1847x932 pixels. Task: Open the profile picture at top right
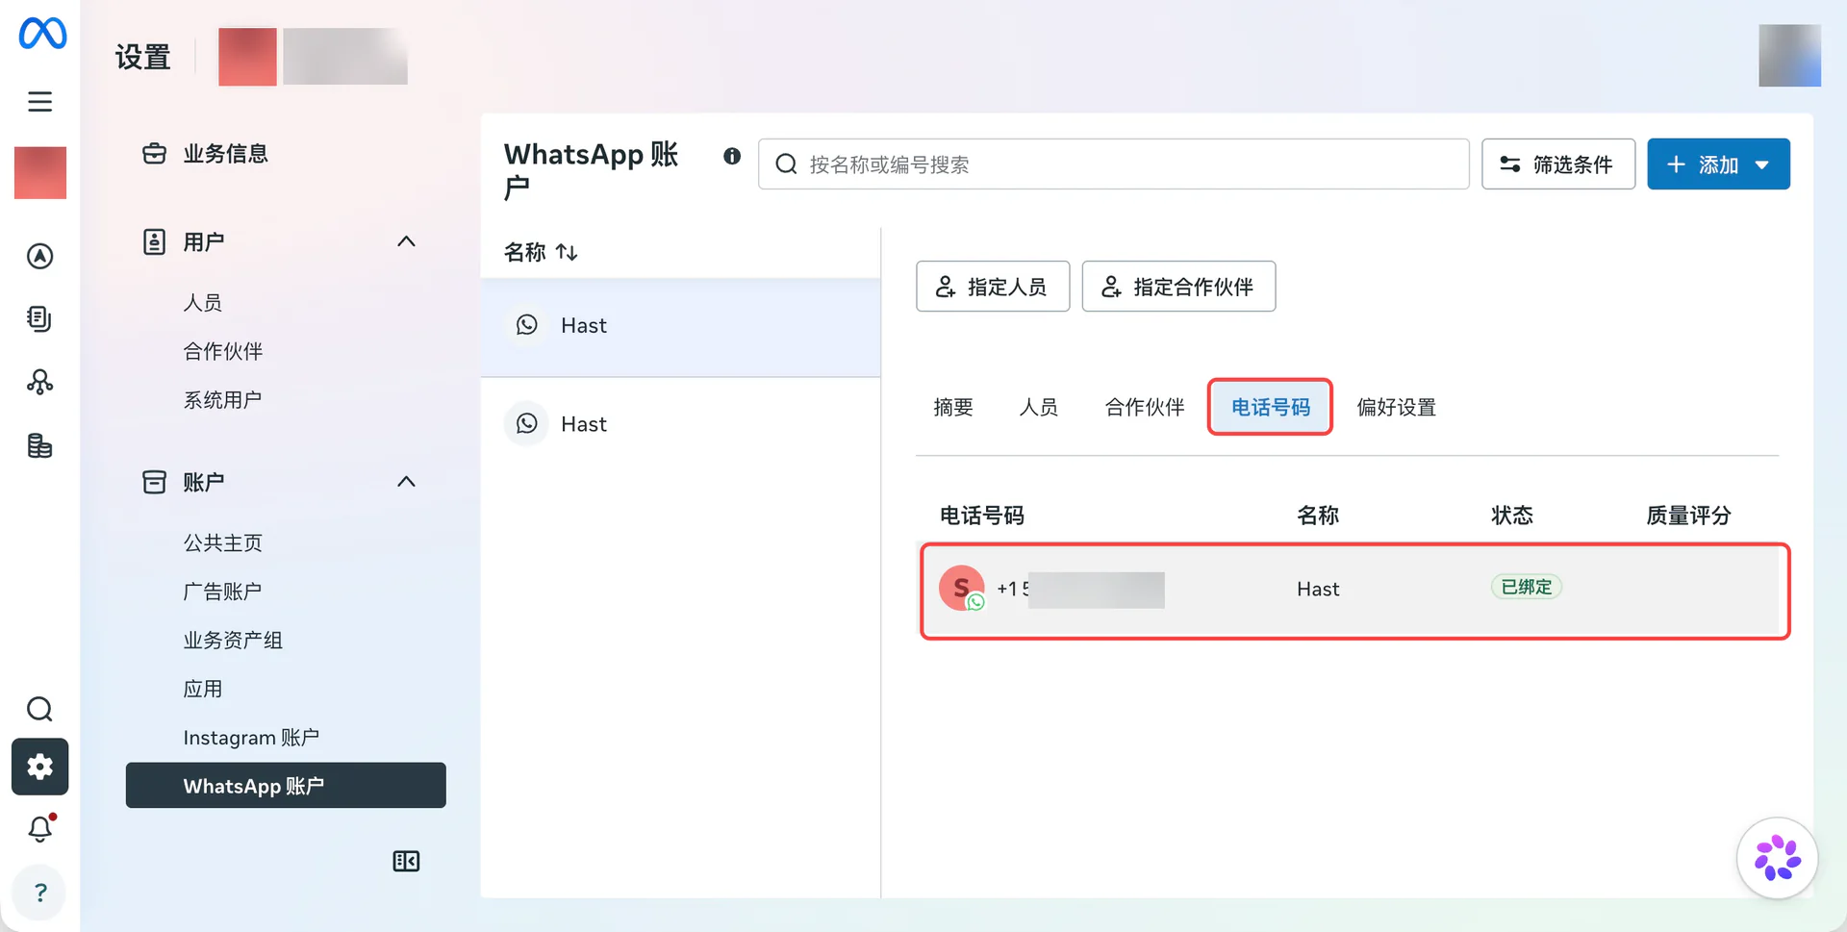coord(1789,56)
